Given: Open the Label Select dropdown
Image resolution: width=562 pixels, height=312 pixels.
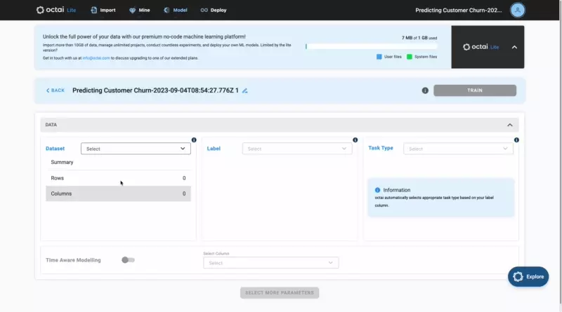Looking at the screenshot, I should coord(296,149).
